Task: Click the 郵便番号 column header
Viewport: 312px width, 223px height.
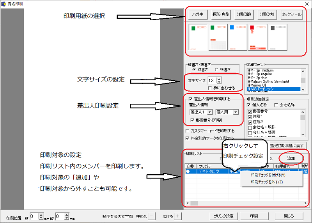Action: 285,166
